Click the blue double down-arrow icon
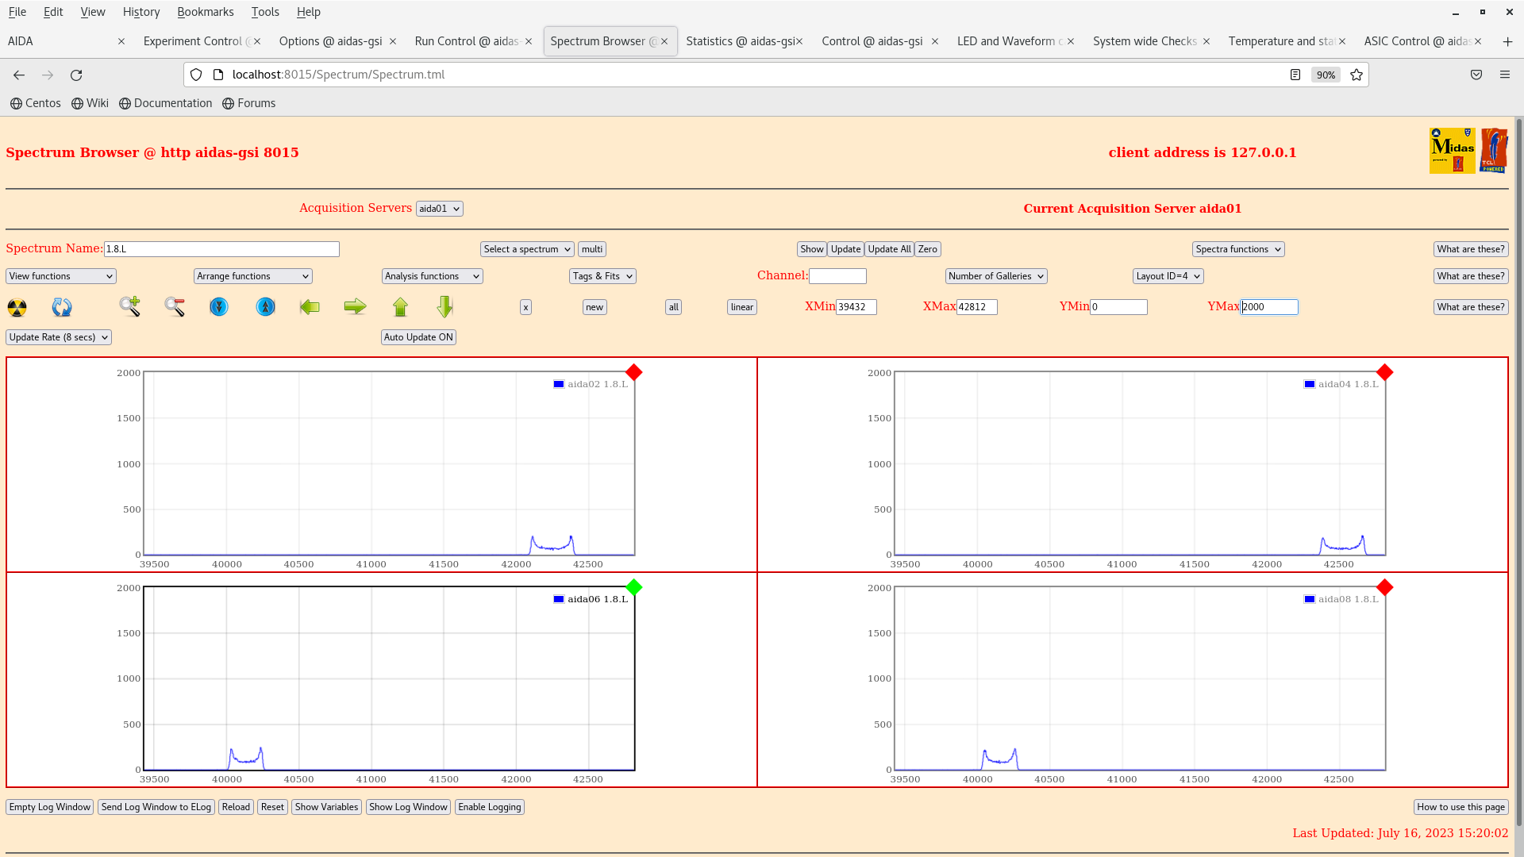The width and height of the screenshot is (1524, 857). (x=219, y=306)
